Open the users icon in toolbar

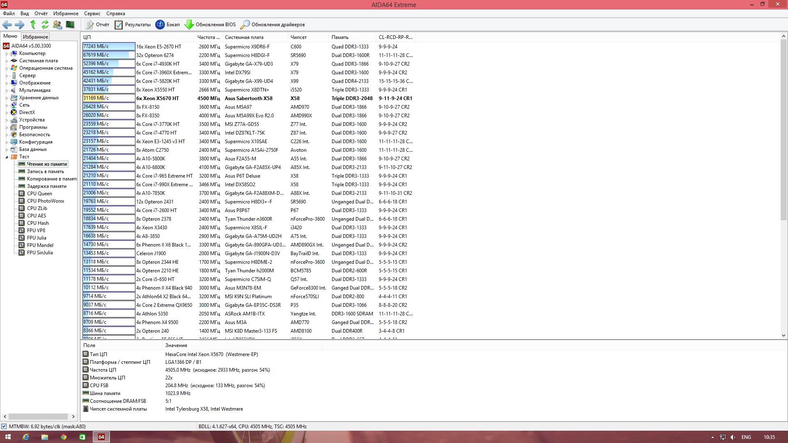[57, 25]
